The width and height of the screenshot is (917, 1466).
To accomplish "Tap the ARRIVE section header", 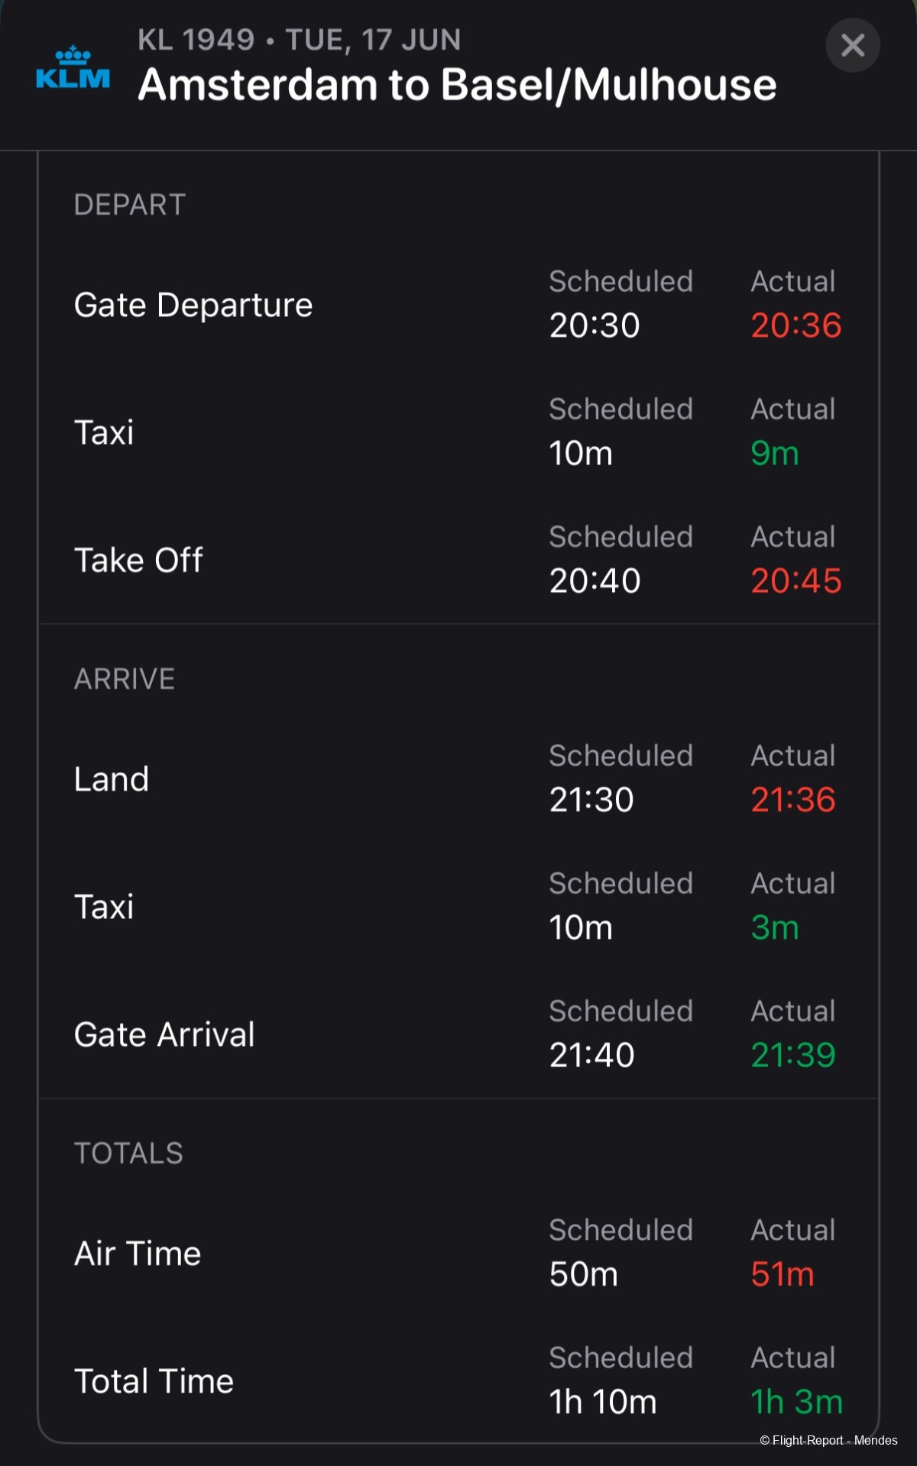I will [125, 679].
